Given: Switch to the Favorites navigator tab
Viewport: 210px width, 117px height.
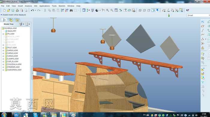Looking at the screenshot, I should point(17,20).
